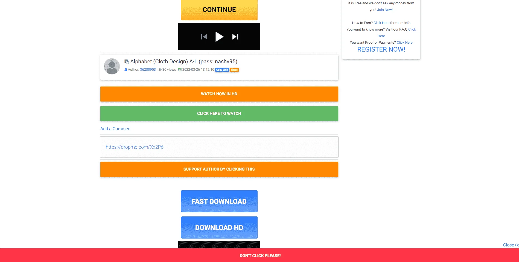Click WATCH NOW IN HD button

coord(219,94)
